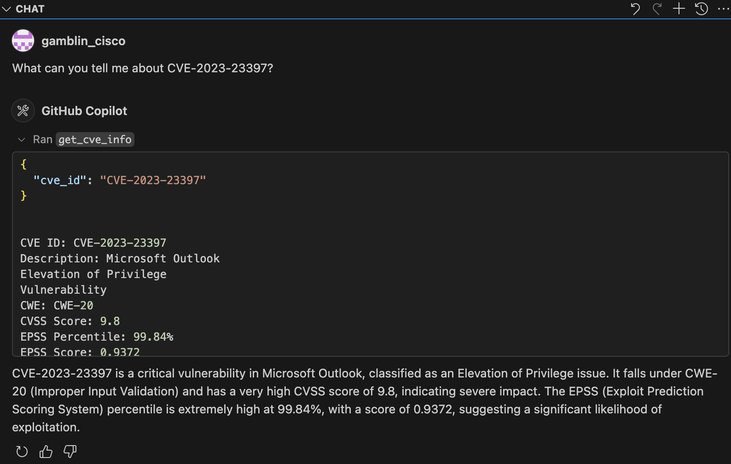
Task: Collapse the CHAT panel with its chevron
Action: 6,8
